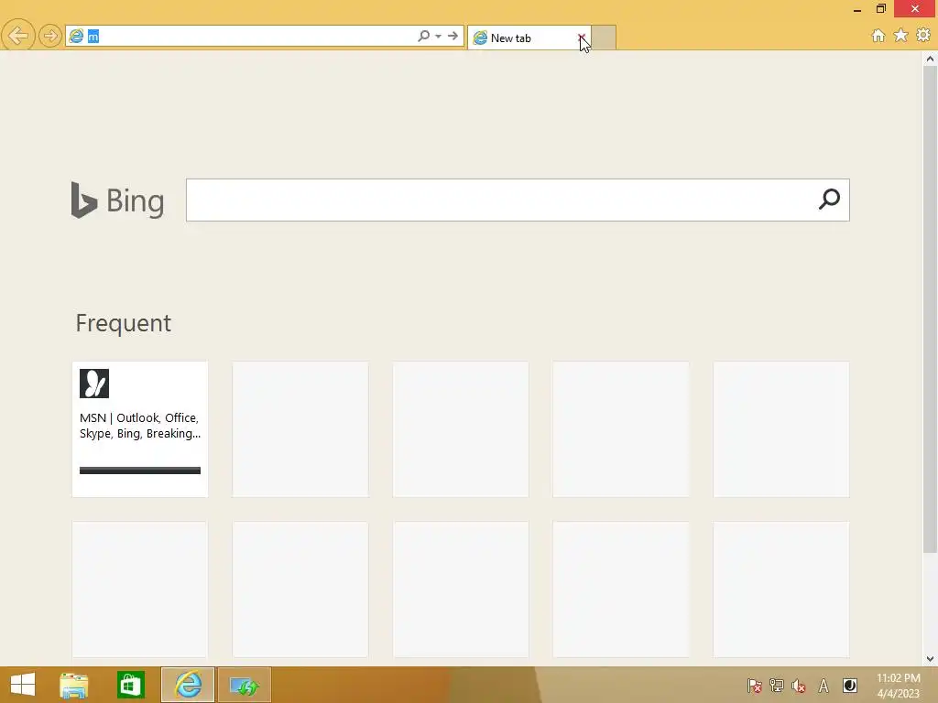Click the green arrows taskbar app
Screen dimensions: 938x703
click(245, 685)
